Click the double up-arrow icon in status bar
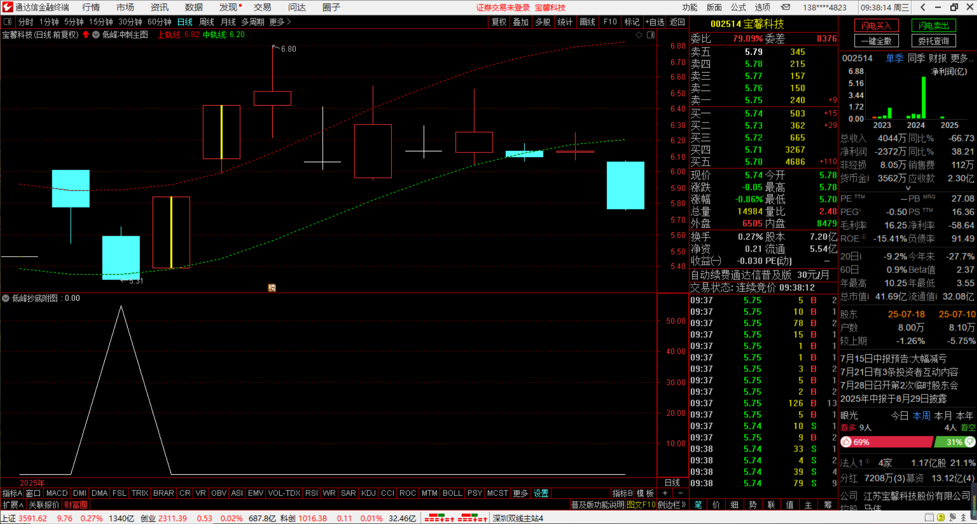977x524 pixels. 962,518
